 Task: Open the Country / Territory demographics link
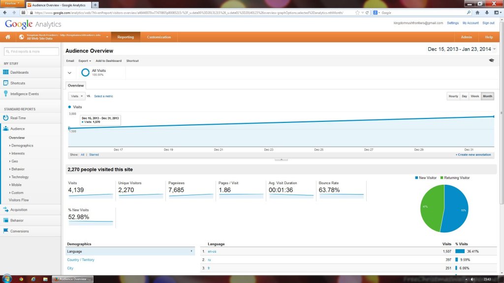[x=81, y=260]
